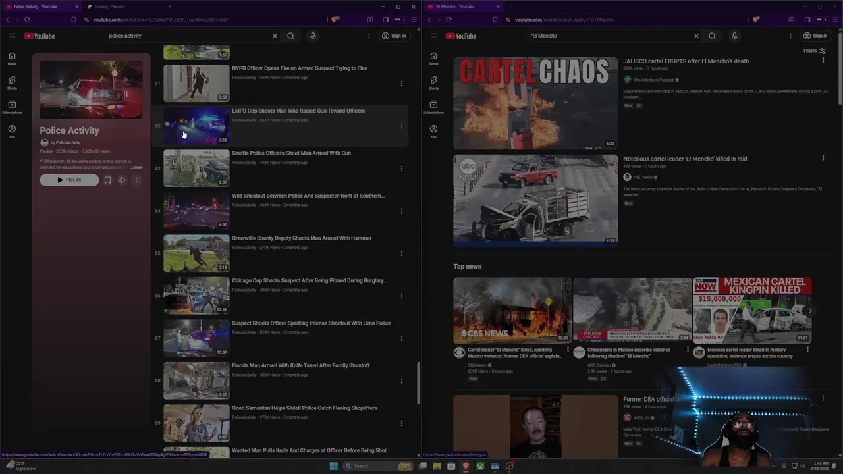Open more options for Police Activity playlist
The image size is (843, 474).
click(x=136, y=180)
